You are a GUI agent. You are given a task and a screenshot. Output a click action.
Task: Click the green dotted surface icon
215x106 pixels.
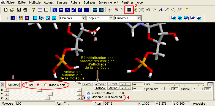101,10
